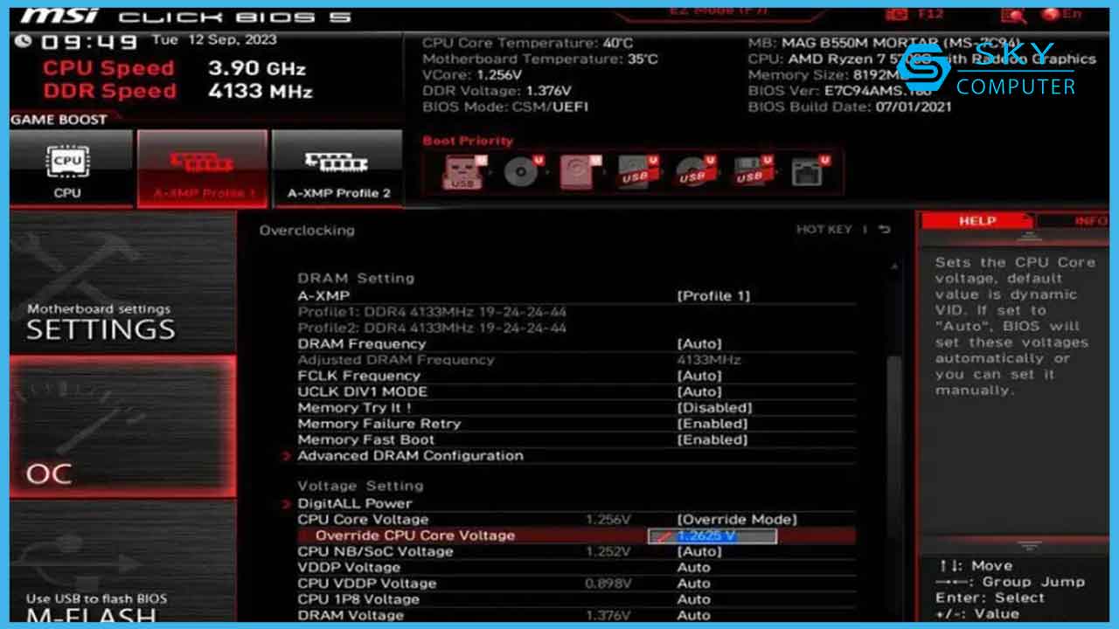Click help panel bottom collapse handle

[x=1028, y=545]
